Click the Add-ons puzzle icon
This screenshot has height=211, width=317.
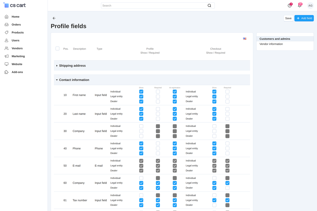coord(7,72)
